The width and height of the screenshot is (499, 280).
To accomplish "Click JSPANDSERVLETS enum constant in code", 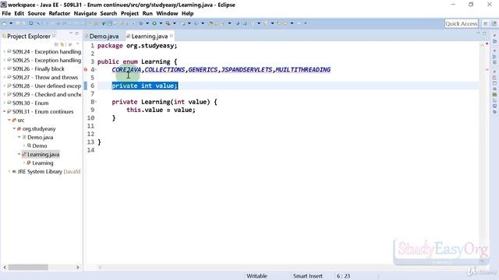I will [246, 69].
